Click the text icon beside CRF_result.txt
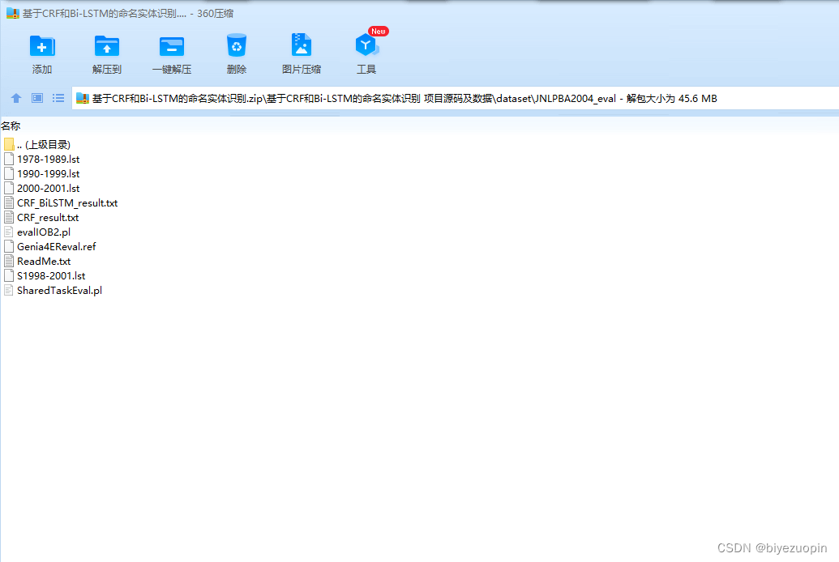 point(9,217)
